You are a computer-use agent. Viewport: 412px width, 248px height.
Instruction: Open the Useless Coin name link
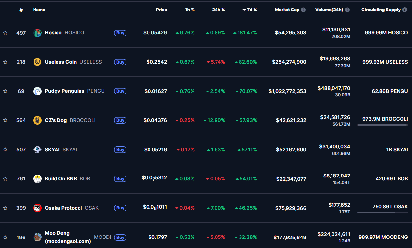click(61, 62)
